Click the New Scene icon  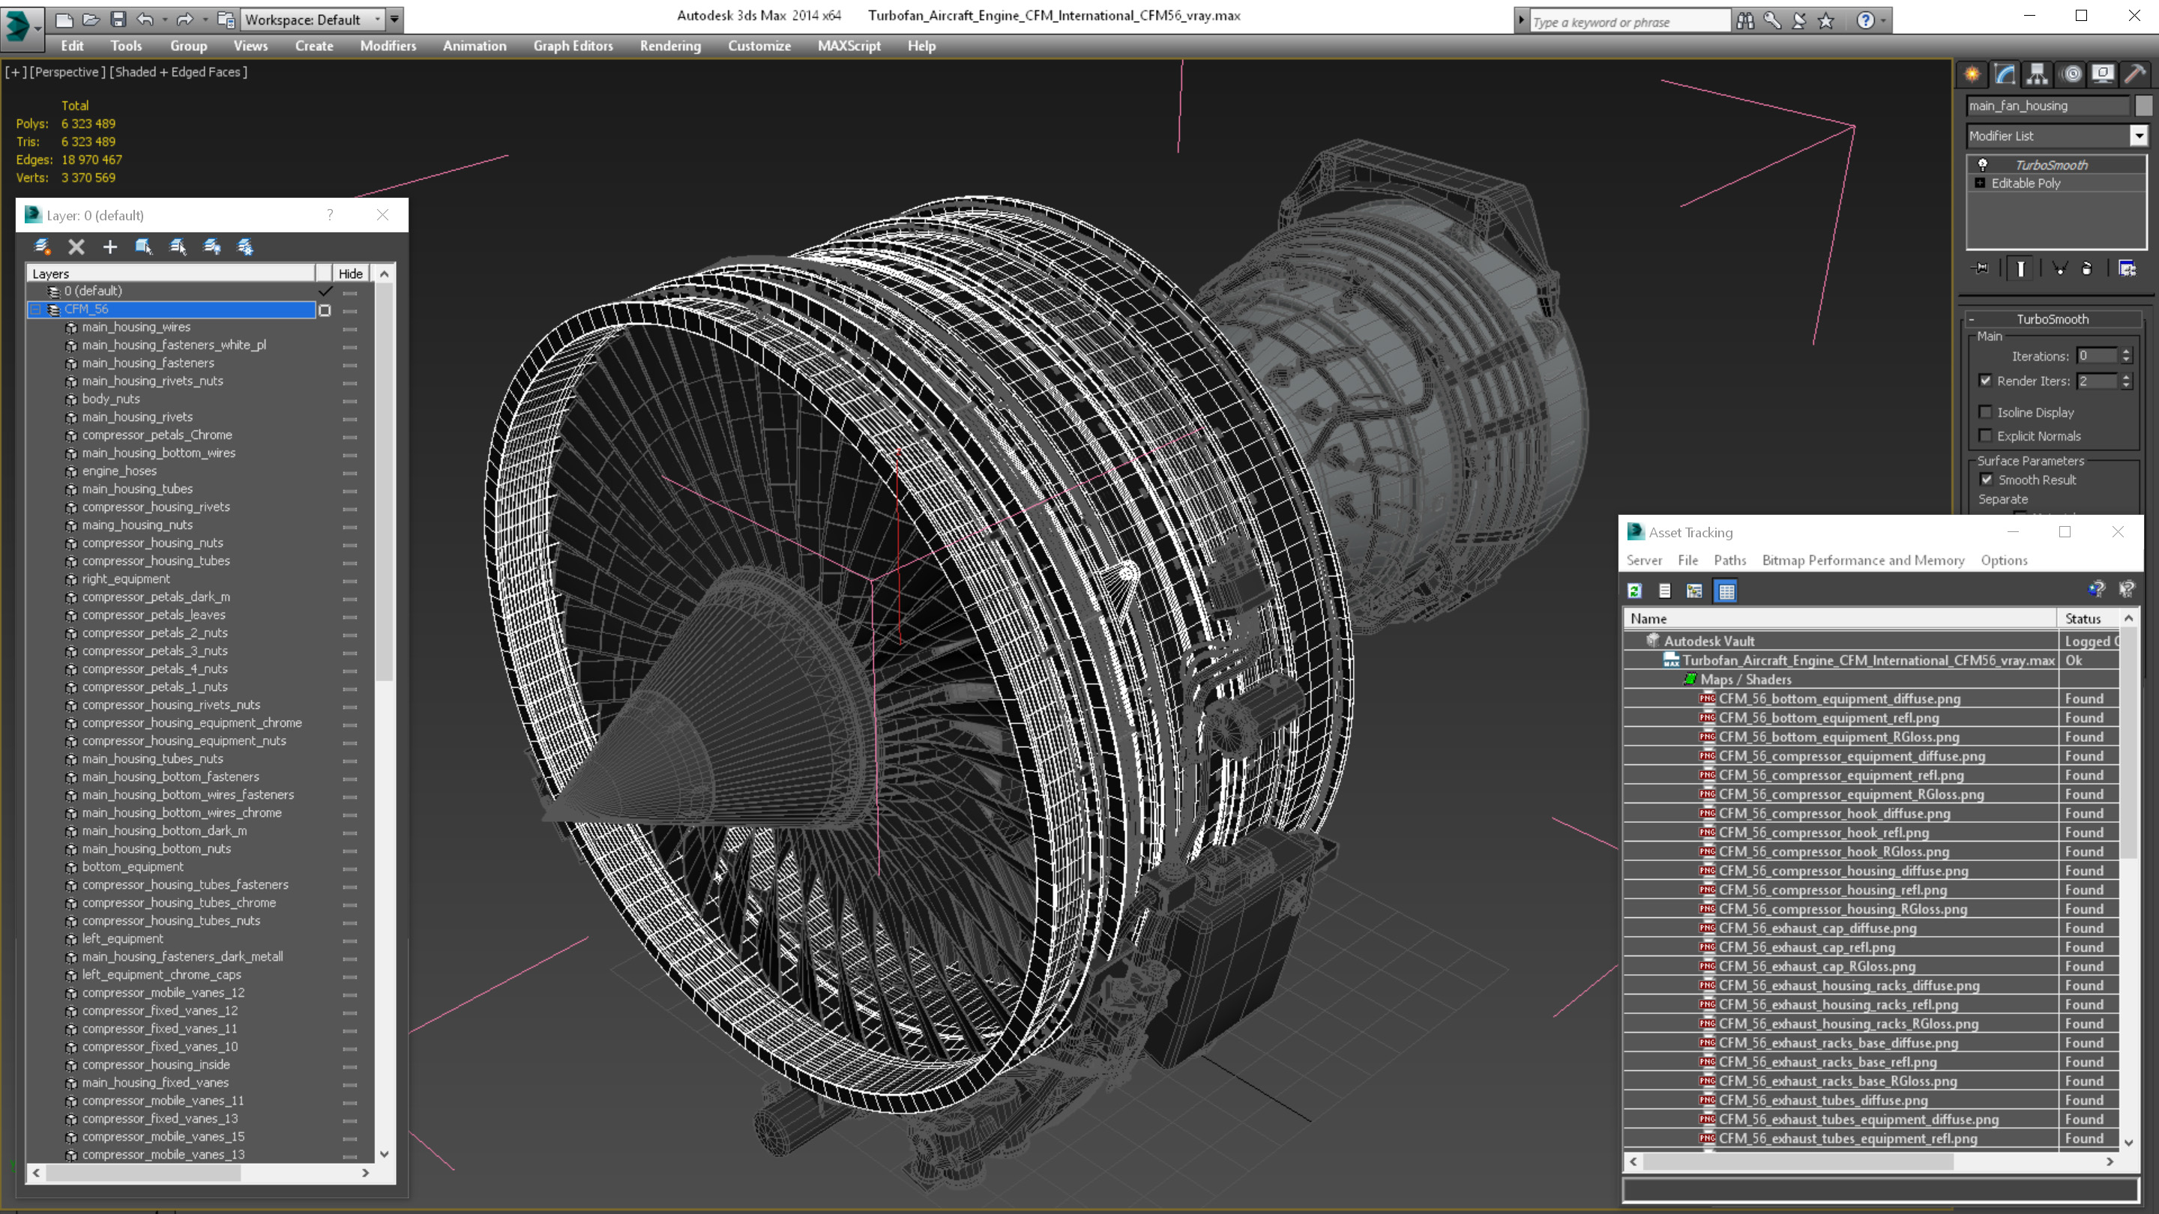click(x=64, y=19)
